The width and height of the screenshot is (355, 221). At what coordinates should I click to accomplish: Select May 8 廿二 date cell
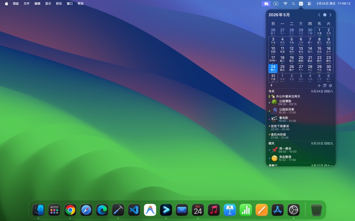coord(319,41)
